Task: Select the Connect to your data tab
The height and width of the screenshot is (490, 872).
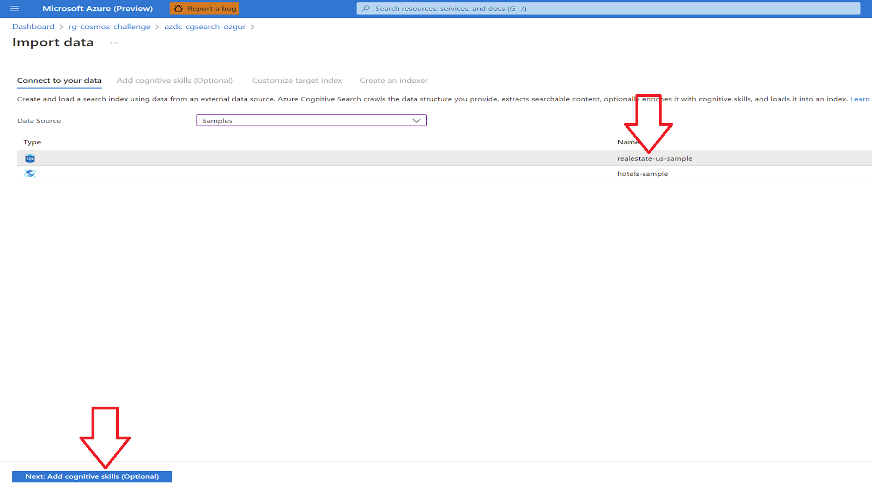Action: click(59, 80)
